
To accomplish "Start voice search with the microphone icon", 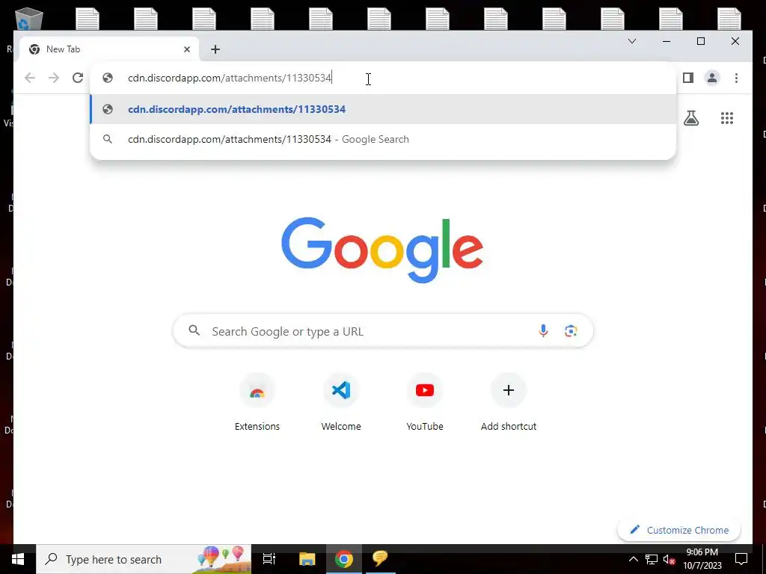I will coord(543,331).
